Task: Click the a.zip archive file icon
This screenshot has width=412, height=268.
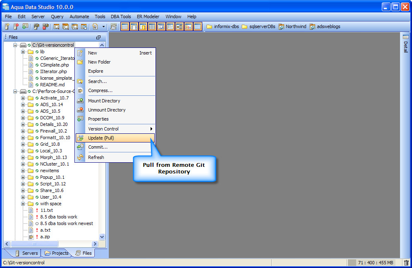Action: [x=31, y=237]
